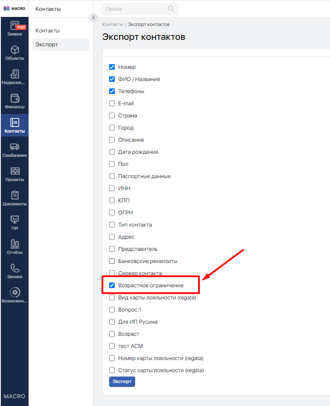The image size is (330, 406).
Task: Collapse the sidebar with chevron arrow
Action: [x=94, y=18]
